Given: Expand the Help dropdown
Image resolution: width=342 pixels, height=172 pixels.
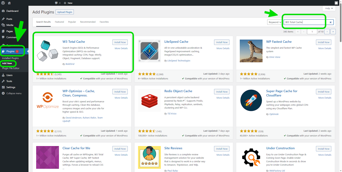Looking at the screenshot, I should click(329, 9).
